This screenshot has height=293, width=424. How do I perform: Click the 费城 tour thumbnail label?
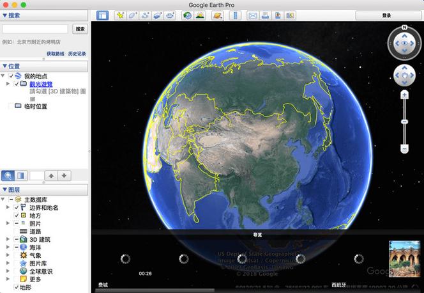click(103, 285)
